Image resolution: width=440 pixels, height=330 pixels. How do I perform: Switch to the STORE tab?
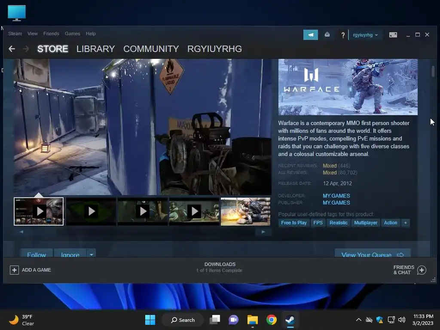(x=53, y=49)
